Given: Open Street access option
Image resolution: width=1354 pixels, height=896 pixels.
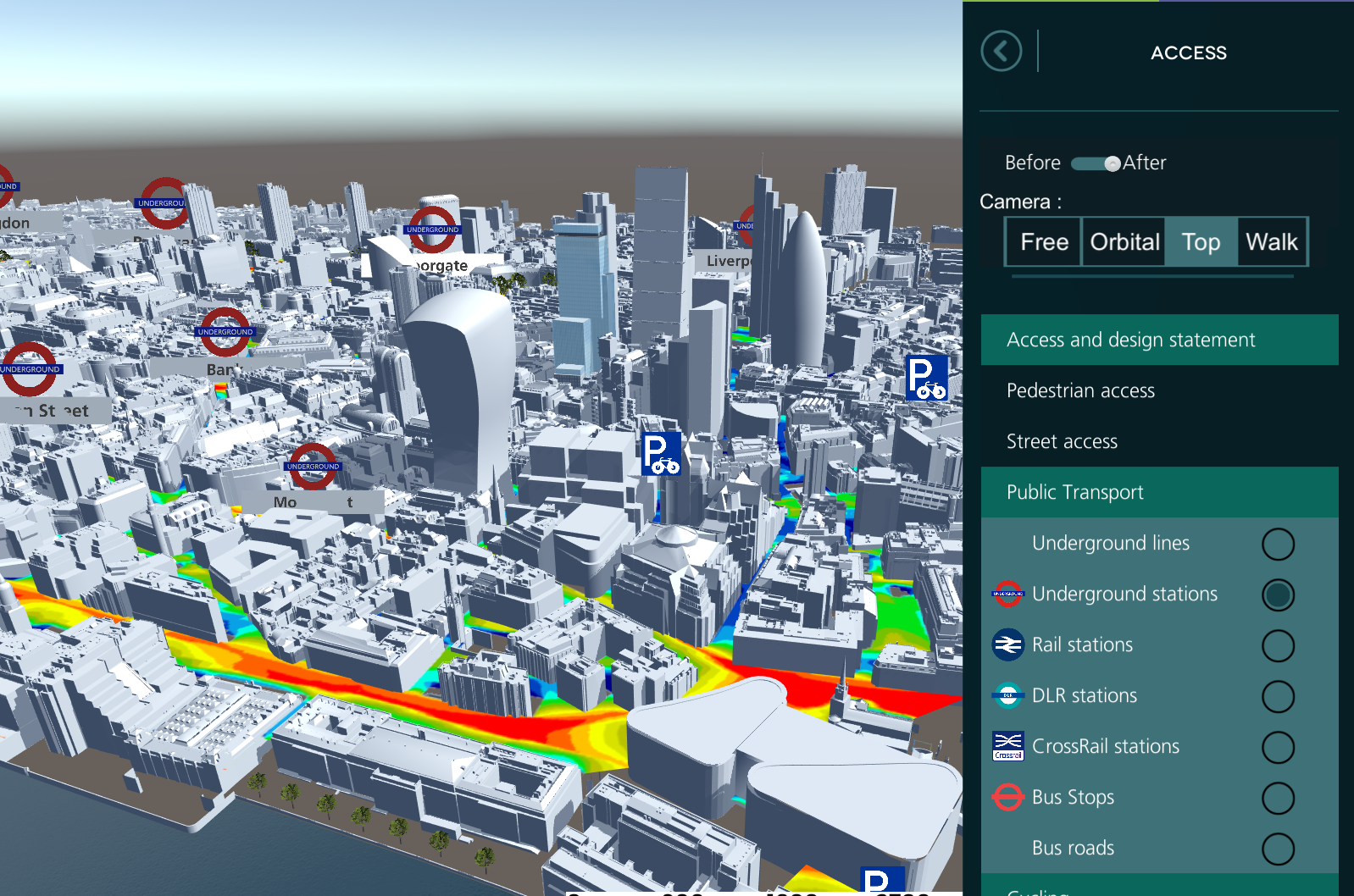Looking at the screenshot, I should (x=1062, y=441).
